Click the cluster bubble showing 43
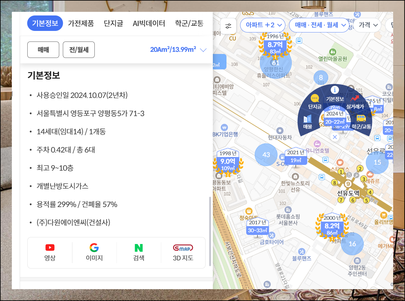 pos(266,155)
